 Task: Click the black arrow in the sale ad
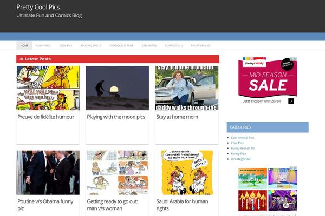[291, 101]
